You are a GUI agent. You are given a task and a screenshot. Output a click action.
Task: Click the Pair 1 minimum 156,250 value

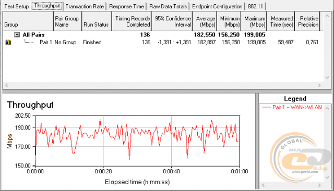[231, 42]
